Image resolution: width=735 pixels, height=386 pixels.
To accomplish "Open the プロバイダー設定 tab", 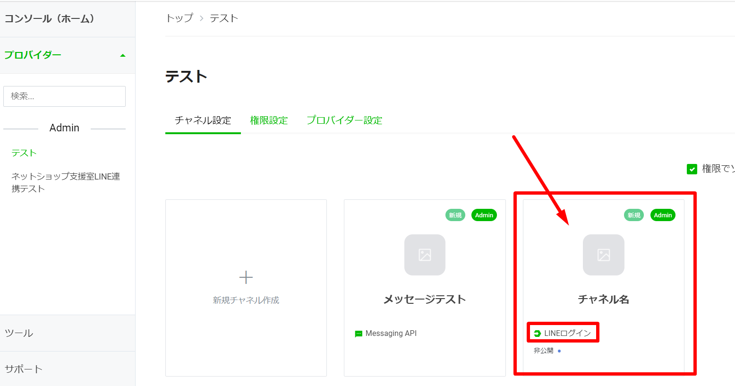I will tap(344, 120).
